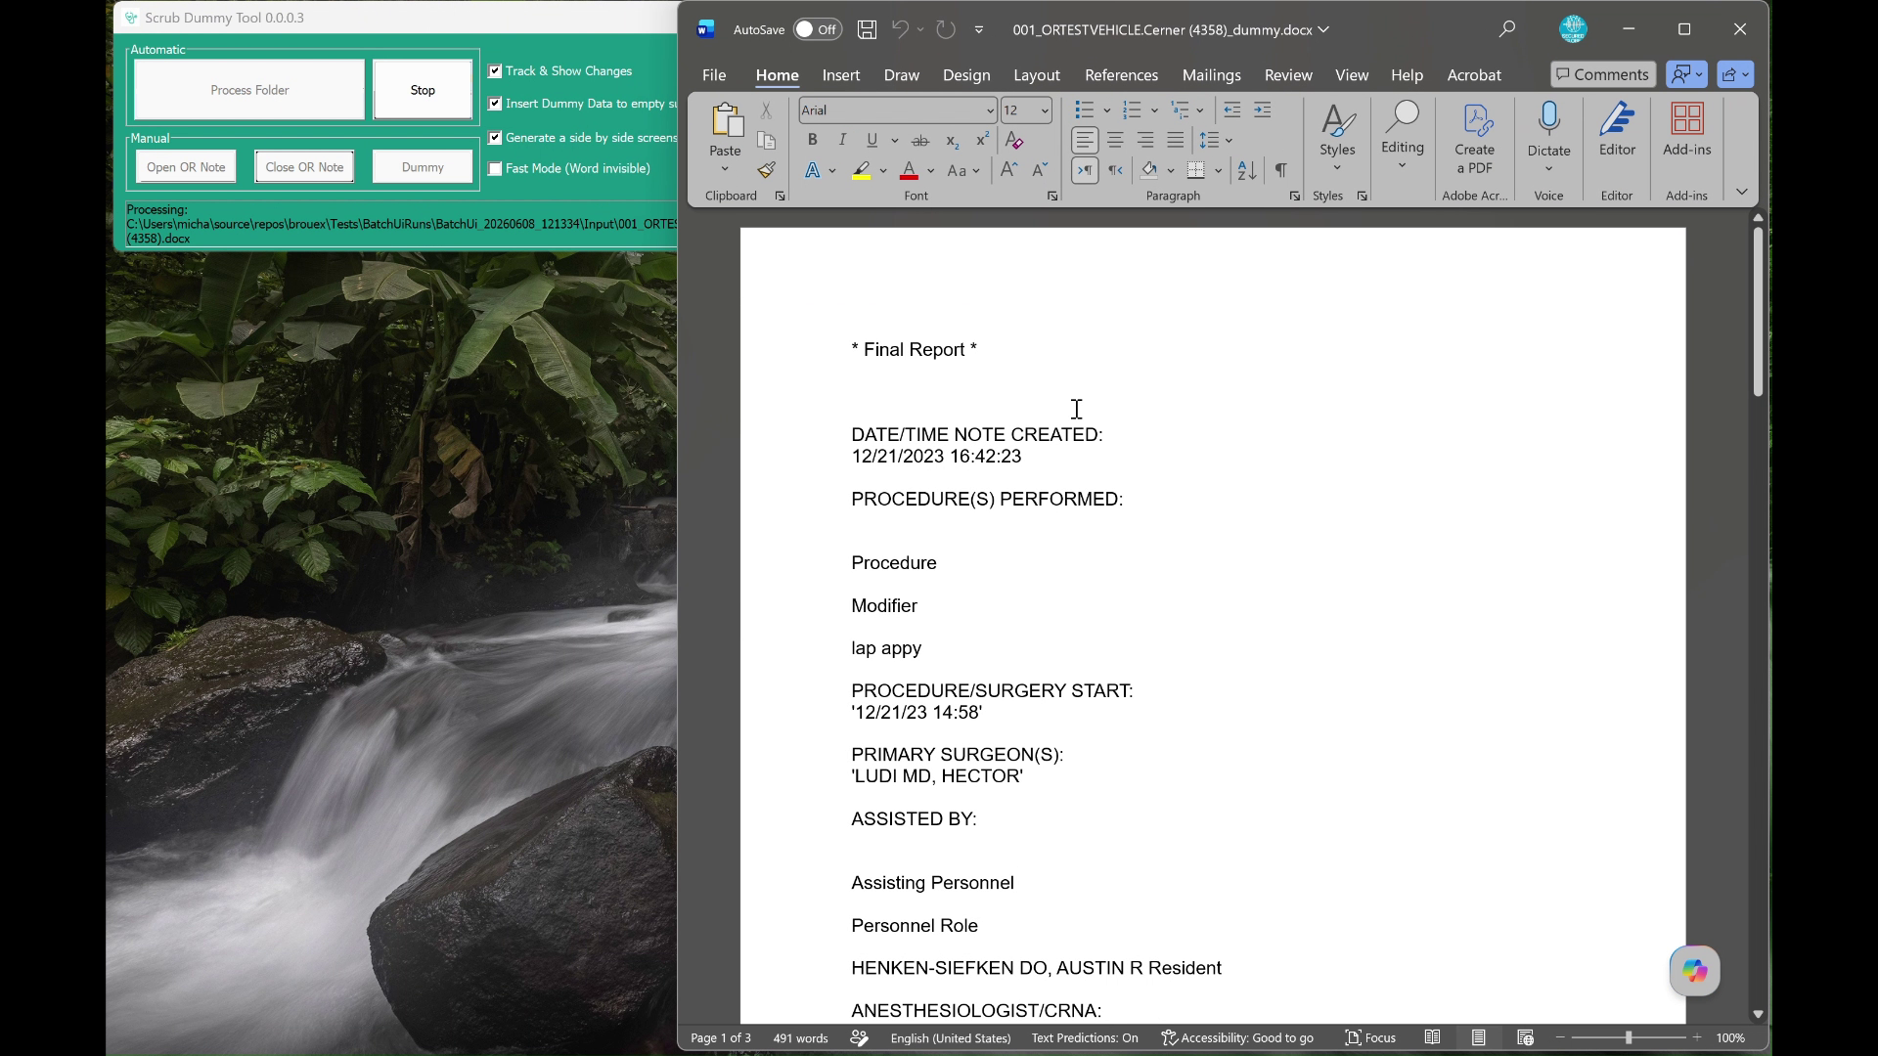The width and height of the screenshot is (1878, 1056).
Task: Adjust the zoom slider in status bar
Action: [1628, 1037]
